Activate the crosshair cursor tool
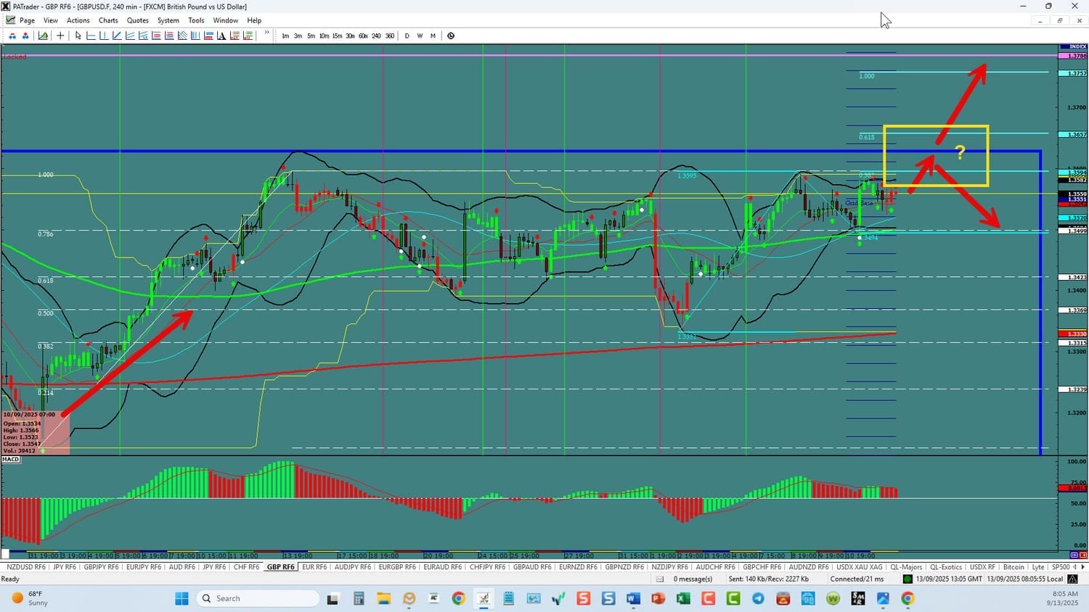The image size is (1089, 612). (x=60, y=36)
